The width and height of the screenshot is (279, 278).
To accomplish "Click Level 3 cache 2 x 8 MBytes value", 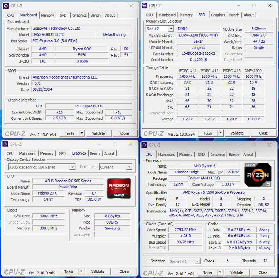I will click(239, 248).
